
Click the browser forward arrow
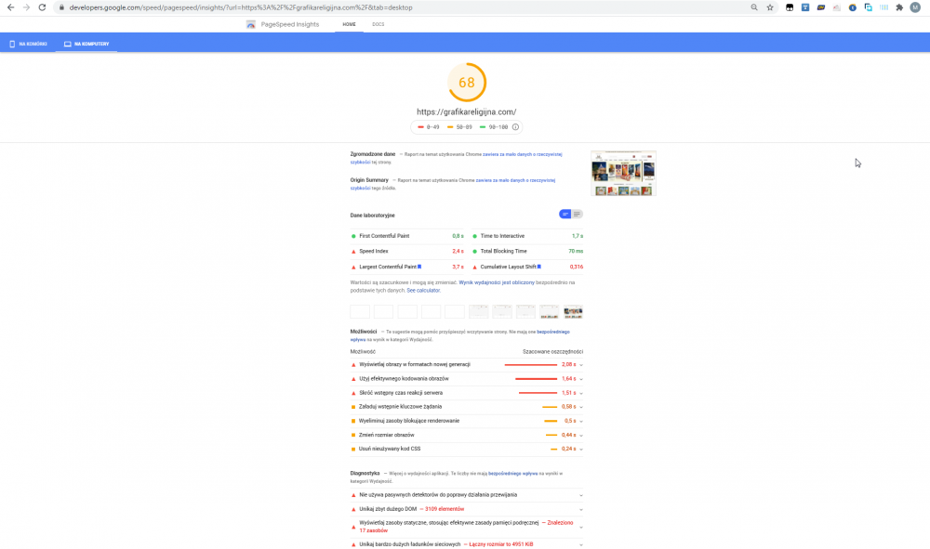pos(26,7)
